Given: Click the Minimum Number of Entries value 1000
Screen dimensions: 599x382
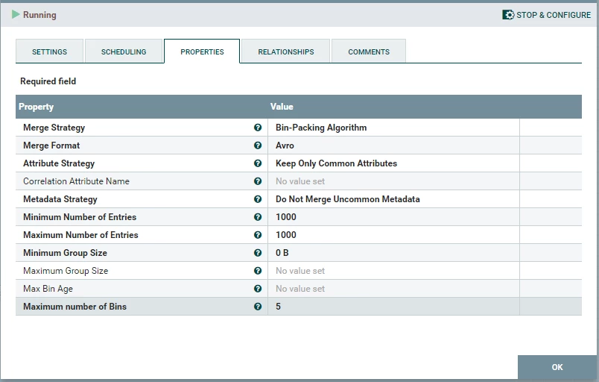Looking at the screenshot, I should (286, 217).
